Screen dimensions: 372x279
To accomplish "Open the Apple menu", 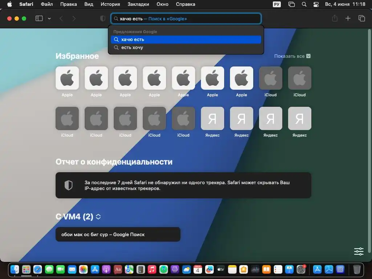I will [x=9, y=4].
